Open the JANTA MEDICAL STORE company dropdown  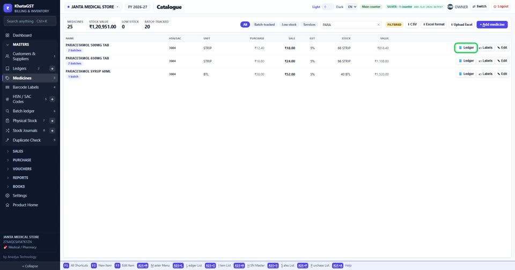pos(93,6)
